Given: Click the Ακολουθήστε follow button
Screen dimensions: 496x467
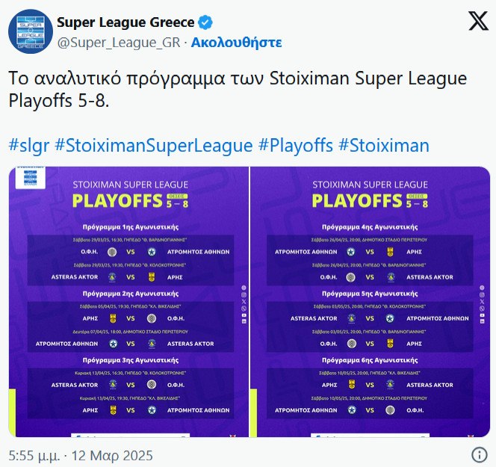Looking at the screenshot, I should click(x=236, y=42).
